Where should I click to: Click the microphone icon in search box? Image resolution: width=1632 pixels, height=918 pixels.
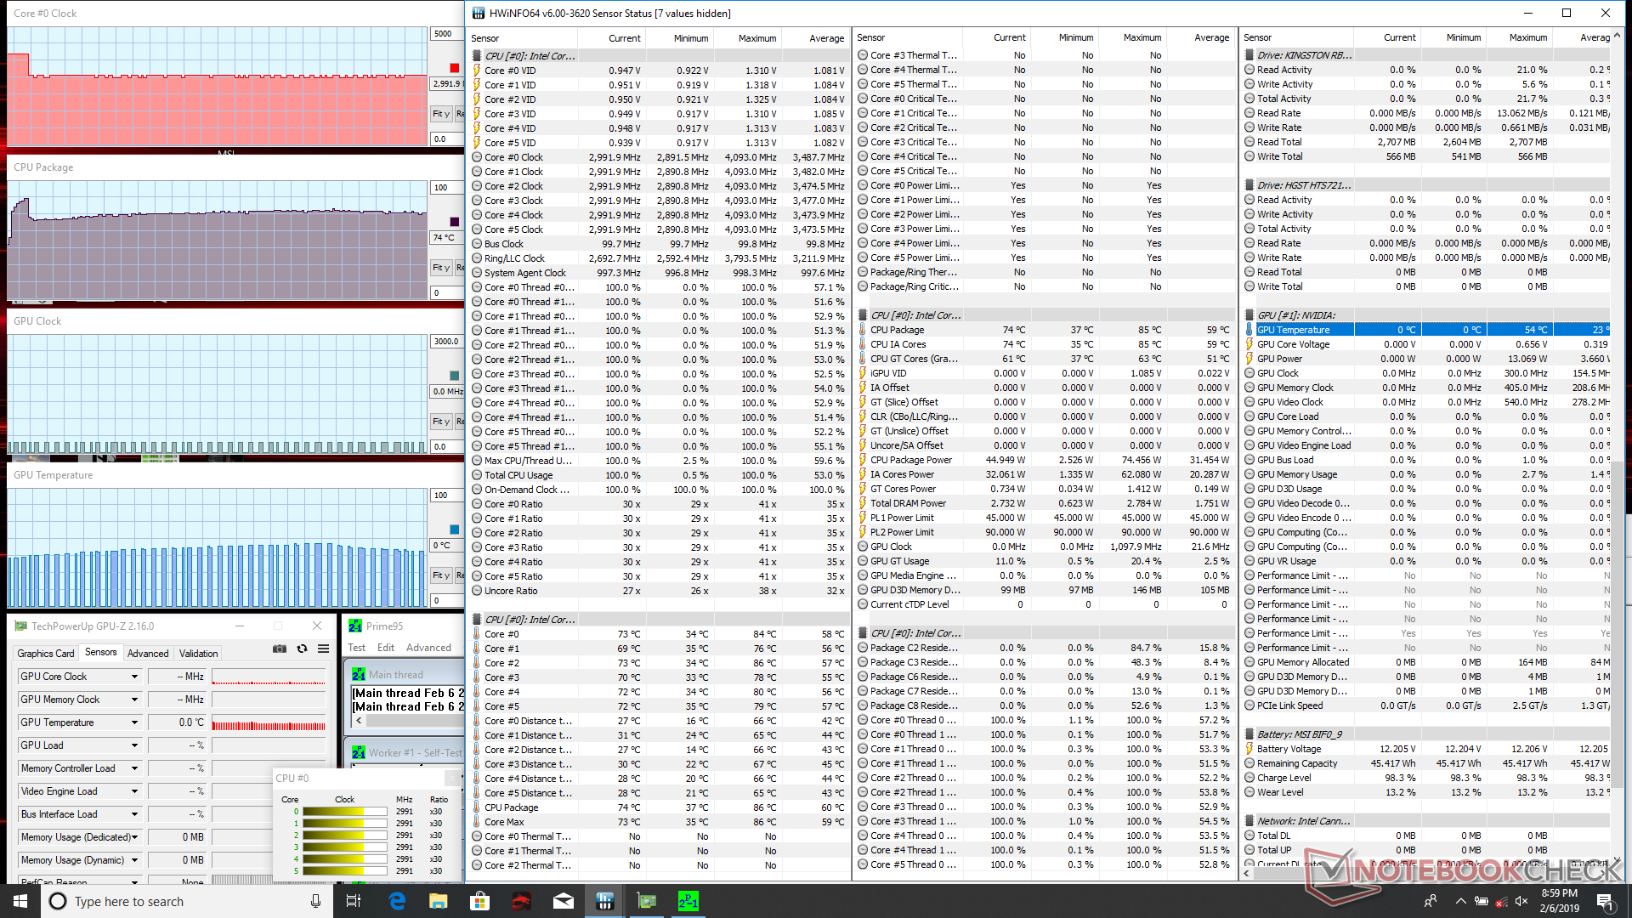pos(315,901)
